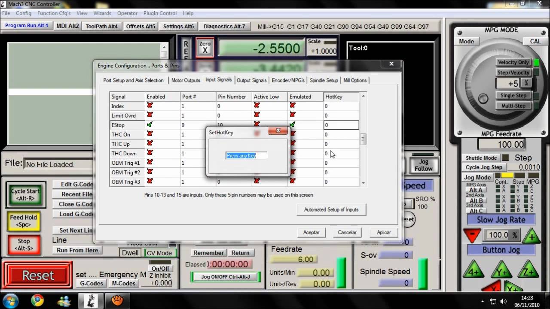Click the Mach3 taskbar icon
550x309 pixels.
91,300
